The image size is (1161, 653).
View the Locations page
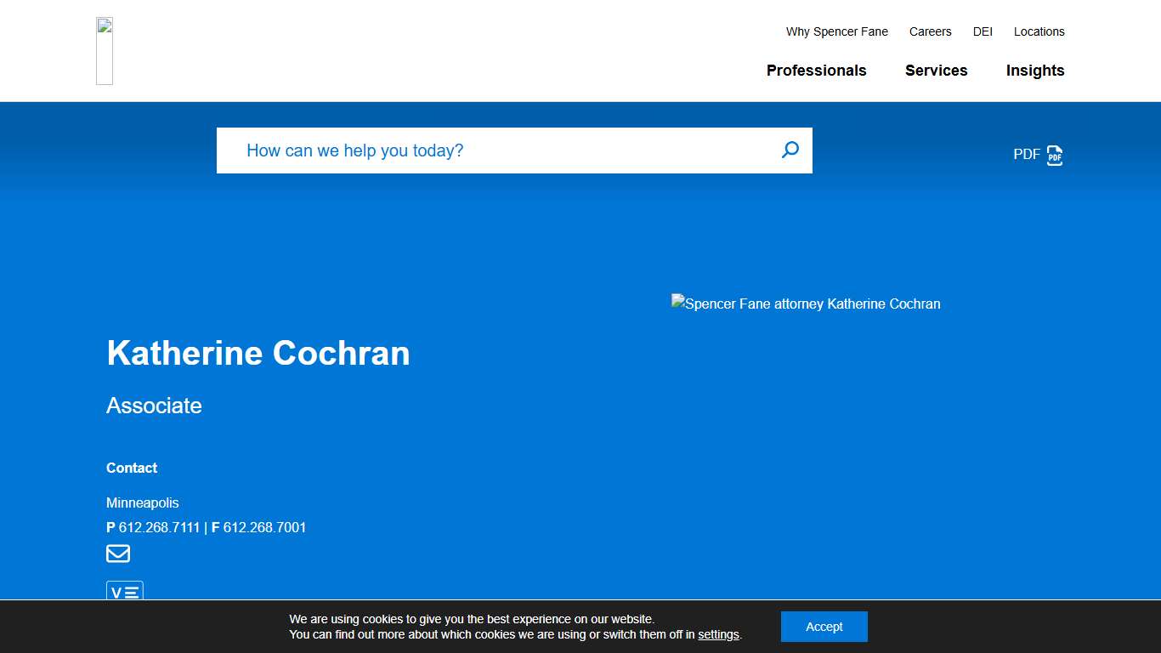click(1039, 31)
